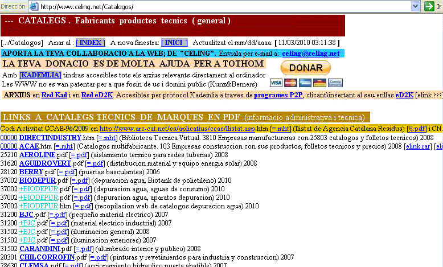Click =.pdf link in recopilacion web row
The height and width of the screenshot is (267, 443).
coord(83,206)
